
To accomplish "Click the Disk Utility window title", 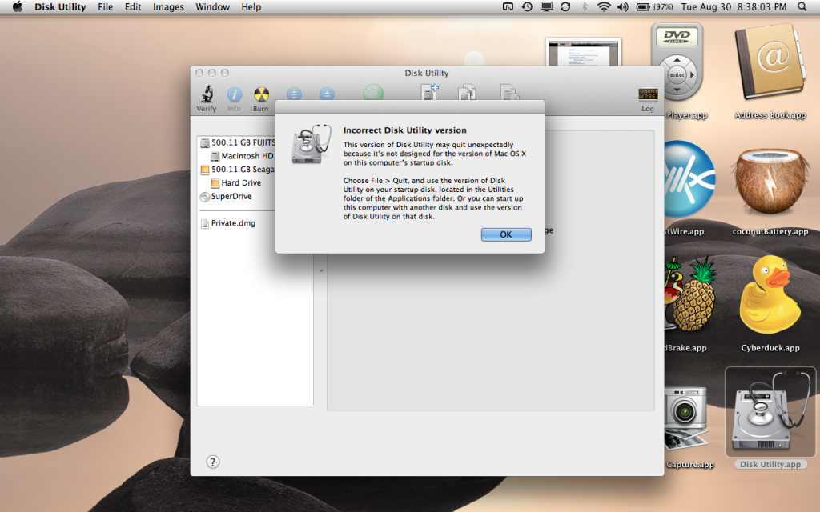I will pos(427,73).
